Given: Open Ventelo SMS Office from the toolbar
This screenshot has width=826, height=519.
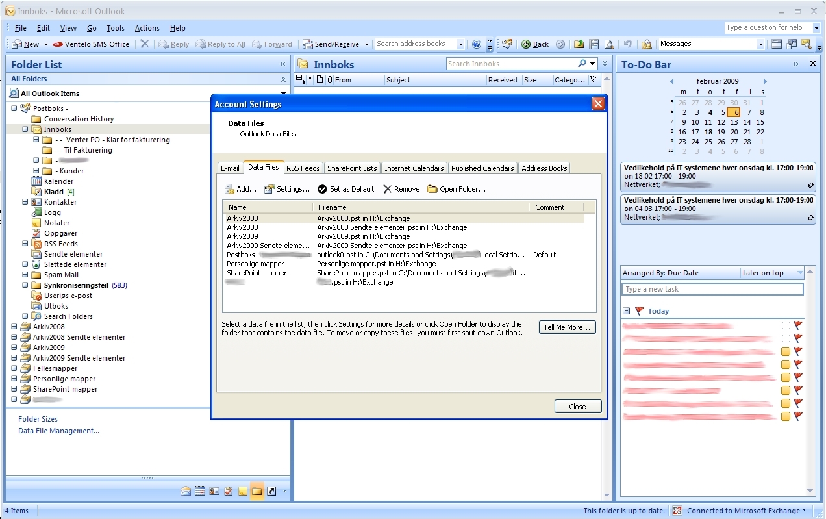Looking at the screenshot, I should (x=91, y=44).
